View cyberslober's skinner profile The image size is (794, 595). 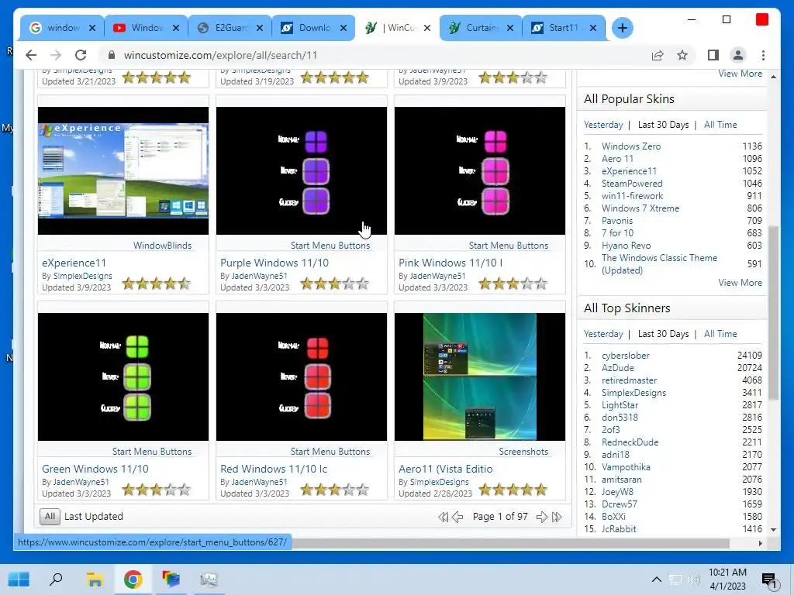click(626, 356)
